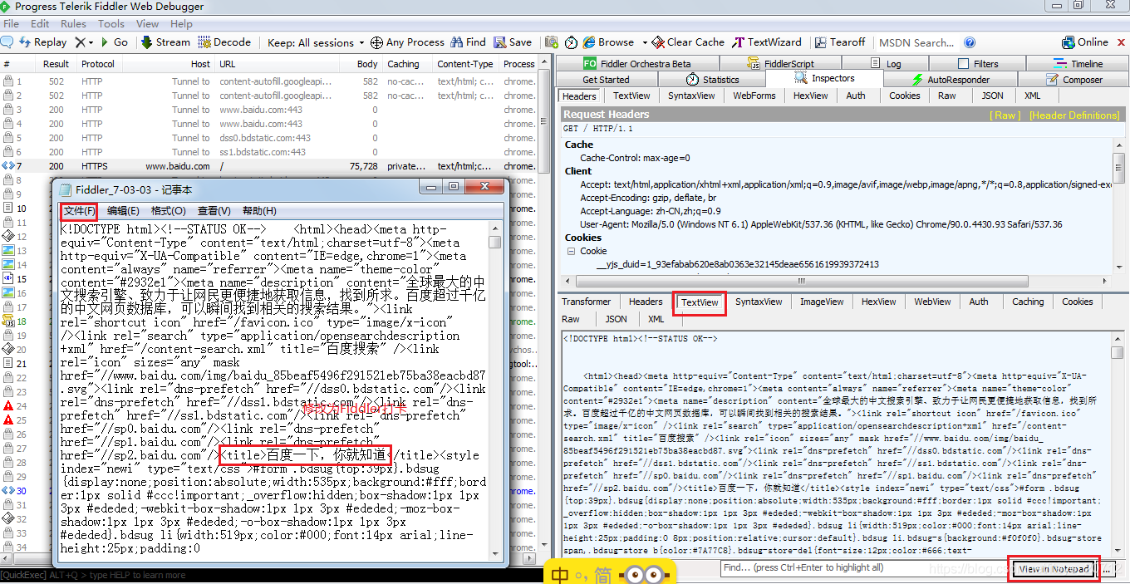
Task: Click lock icon of session 3
Action: 8,110
